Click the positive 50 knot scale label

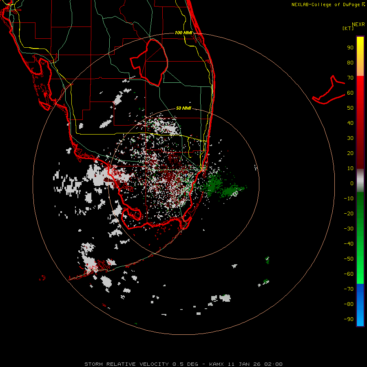pos(350,108)
